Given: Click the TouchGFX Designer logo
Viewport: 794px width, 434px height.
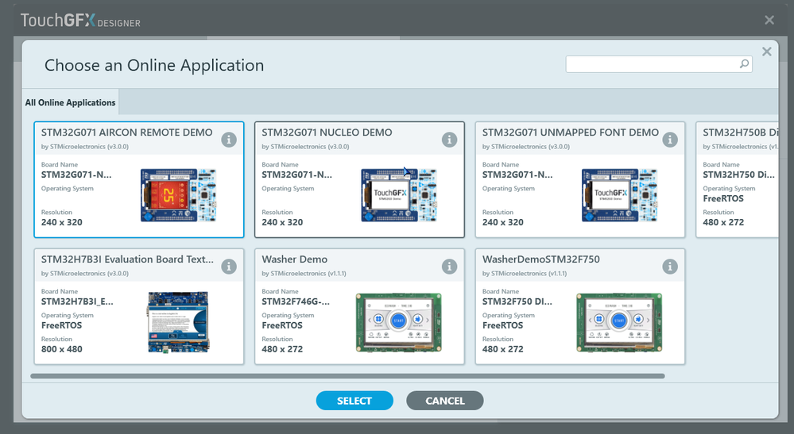Looking at the screenshot, I should point(80,20).
